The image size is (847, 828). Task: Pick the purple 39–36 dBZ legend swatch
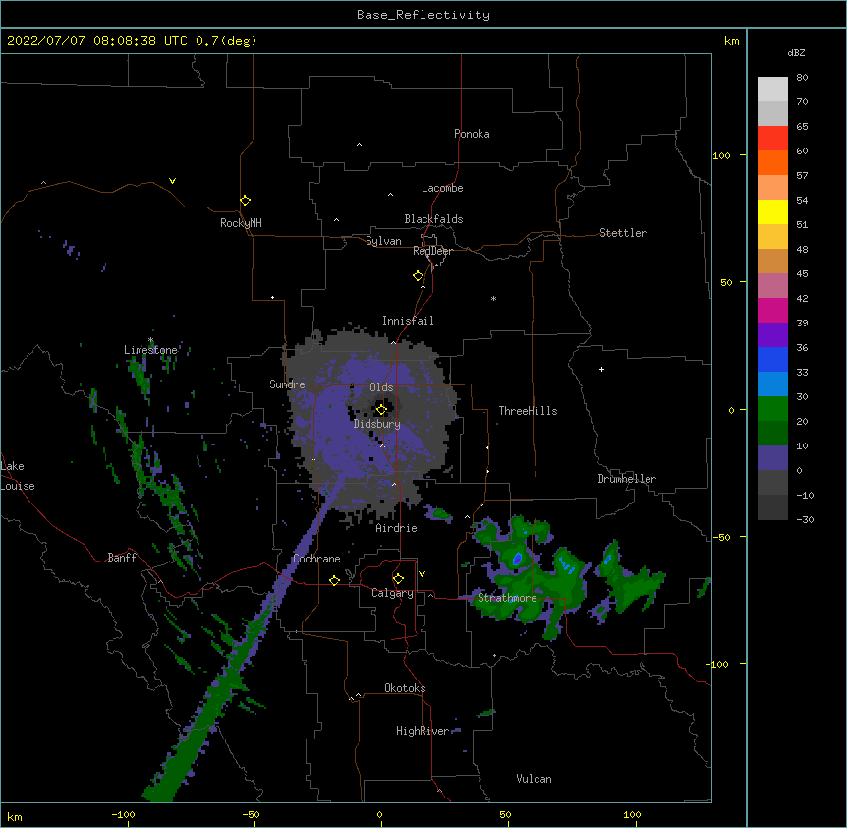click(772, 335)
